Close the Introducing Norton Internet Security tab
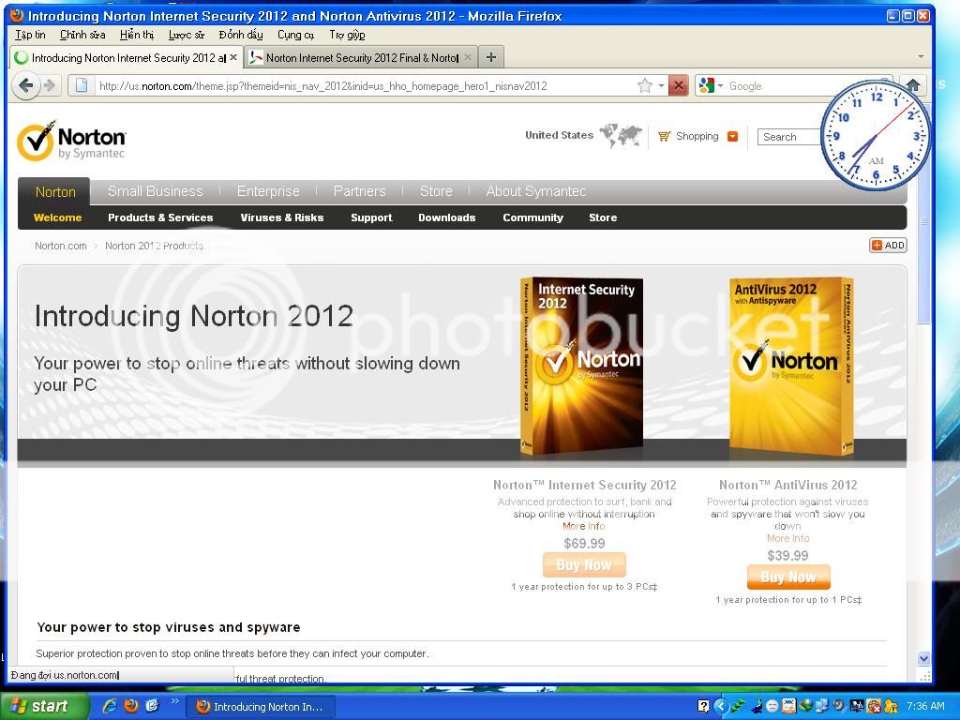The height and width of the screenshot is (720, 960). point(233,57)
